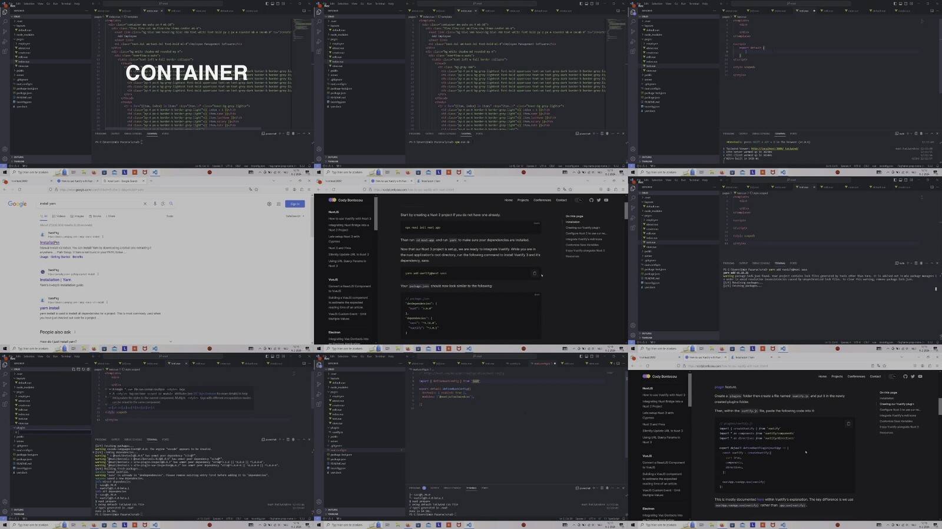Select the Books tab in Google results
The height and width of the screenshot is (529, 942).
click(x=95, y=216)
